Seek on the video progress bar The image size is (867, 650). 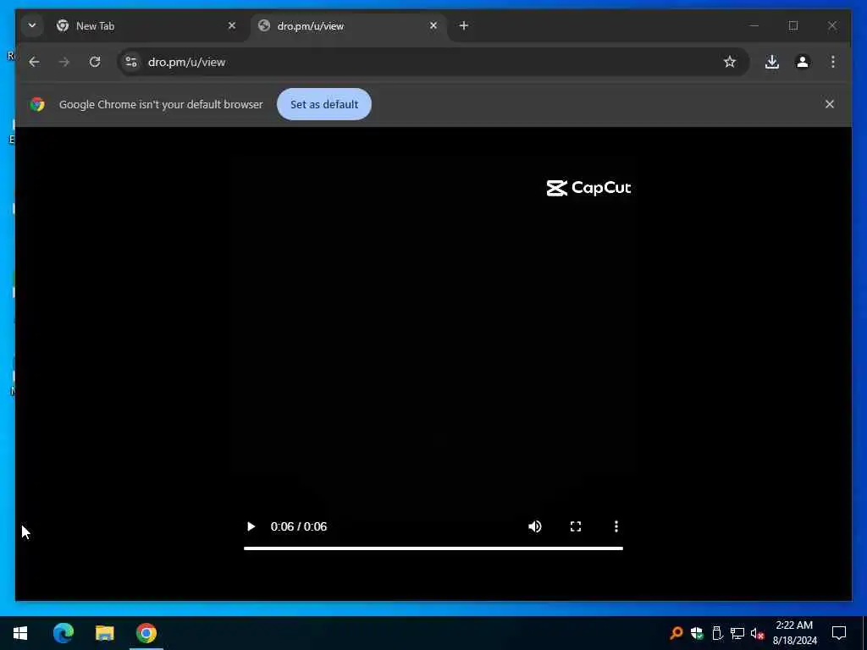click(433, 548)
